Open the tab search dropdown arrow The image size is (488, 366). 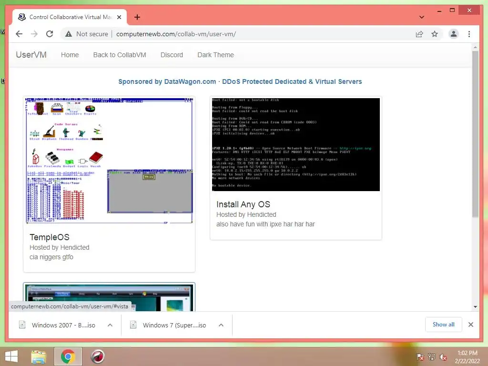[421, 17]
